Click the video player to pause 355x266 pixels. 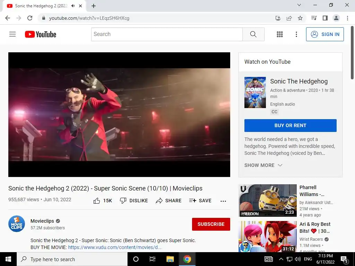click(119, 114)
